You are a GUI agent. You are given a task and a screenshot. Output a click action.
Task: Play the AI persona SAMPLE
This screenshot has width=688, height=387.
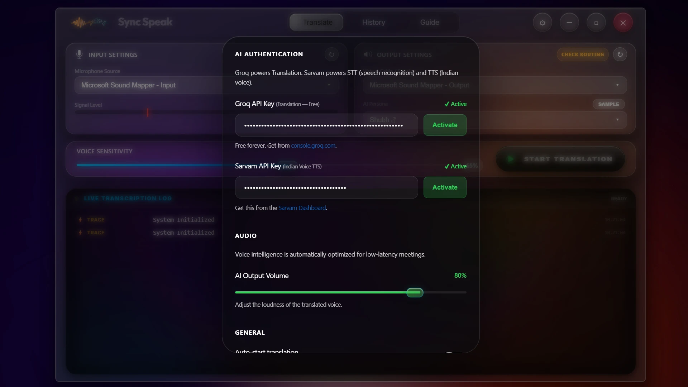pos(608,104)
